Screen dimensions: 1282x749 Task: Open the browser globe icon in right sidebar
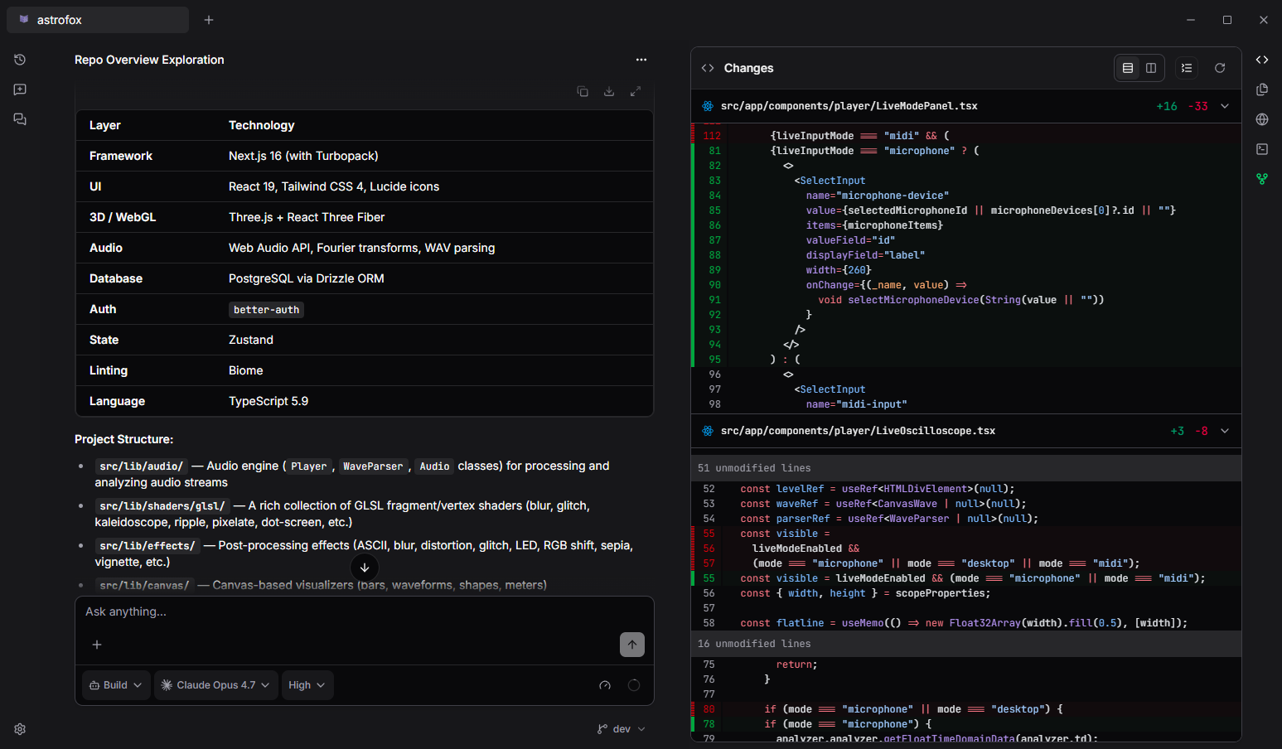pyautogui.click(x=1262, y=119)
